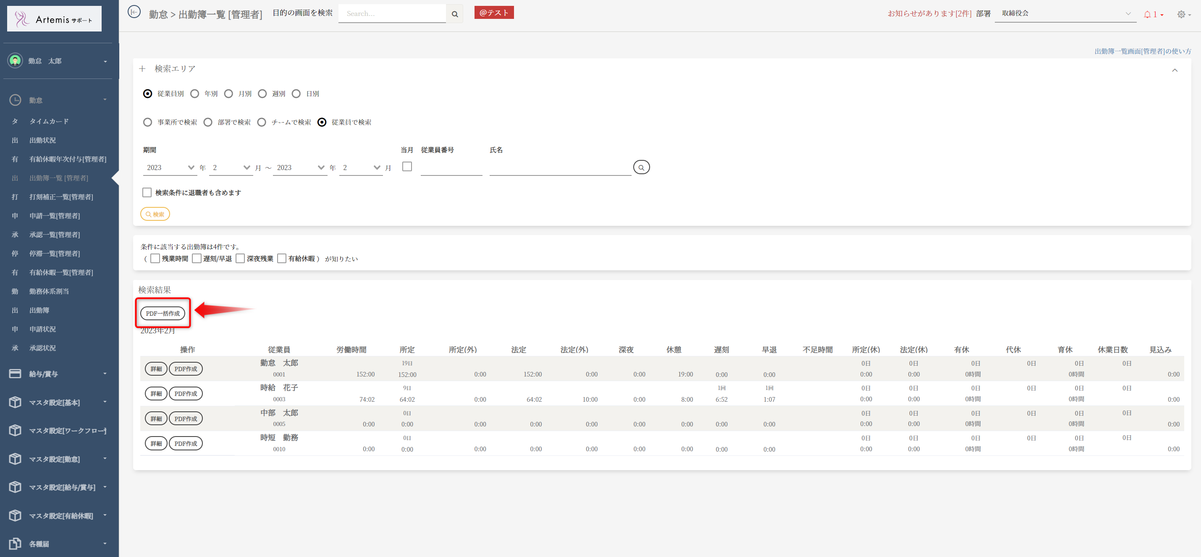Screen dimensions: 1201x557
Task: Collapse the 検索エリア panel chevron
Action: 1175,71
